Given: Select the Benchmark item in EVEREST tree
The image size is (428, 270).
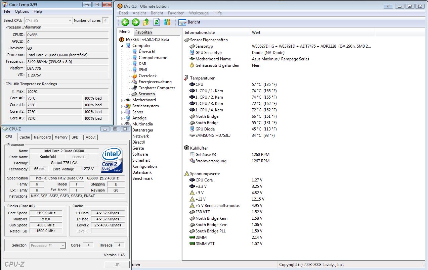Looking at the screenshot, I should 142,178.
